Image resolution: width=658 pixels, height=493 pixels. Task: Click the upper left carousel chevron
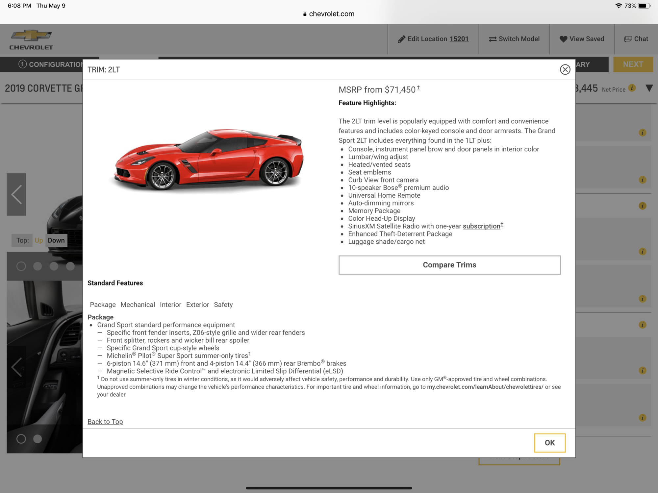pyautogui.click(x=16, y=195)
